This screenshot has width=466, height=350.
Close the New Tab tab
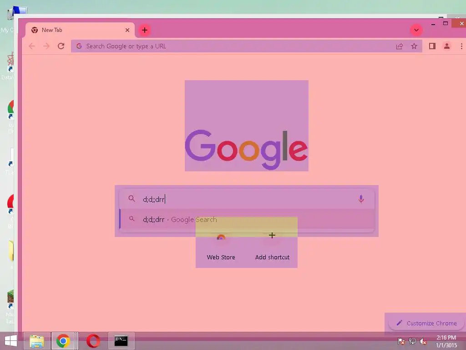click(127, 30)
